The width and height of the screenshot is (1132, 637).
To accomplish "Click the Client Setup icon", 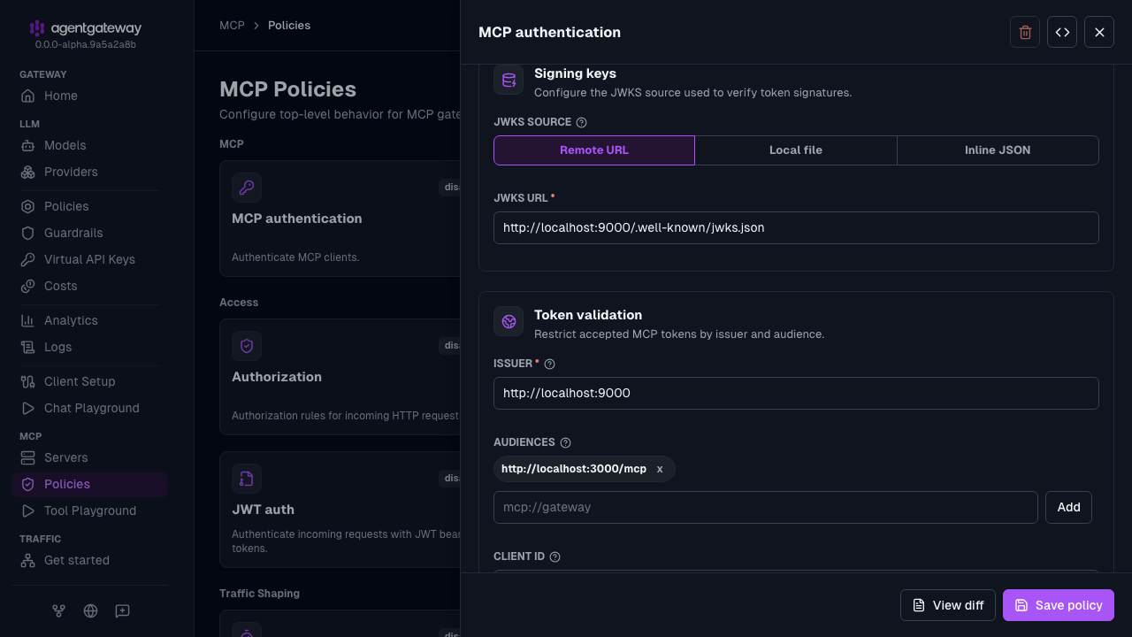I will coord(28,381).
